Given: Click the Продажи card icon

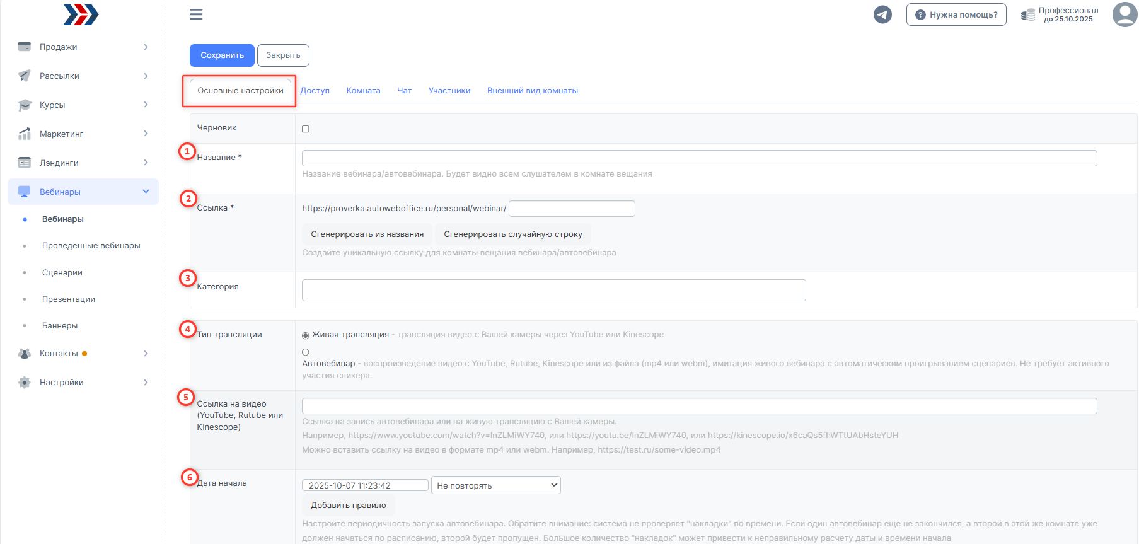Looking at the screenshot, I should click(25, 47).
